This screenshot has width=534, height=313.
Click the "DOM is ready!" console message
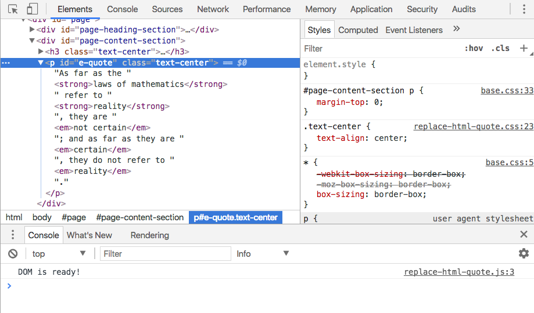(49, 272)
